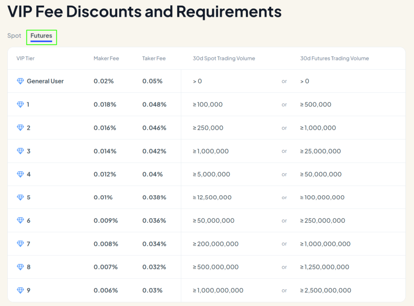The image size is (414, 306).
Task: Click the diamond icon for VIP tier 2
Action: 20,128
